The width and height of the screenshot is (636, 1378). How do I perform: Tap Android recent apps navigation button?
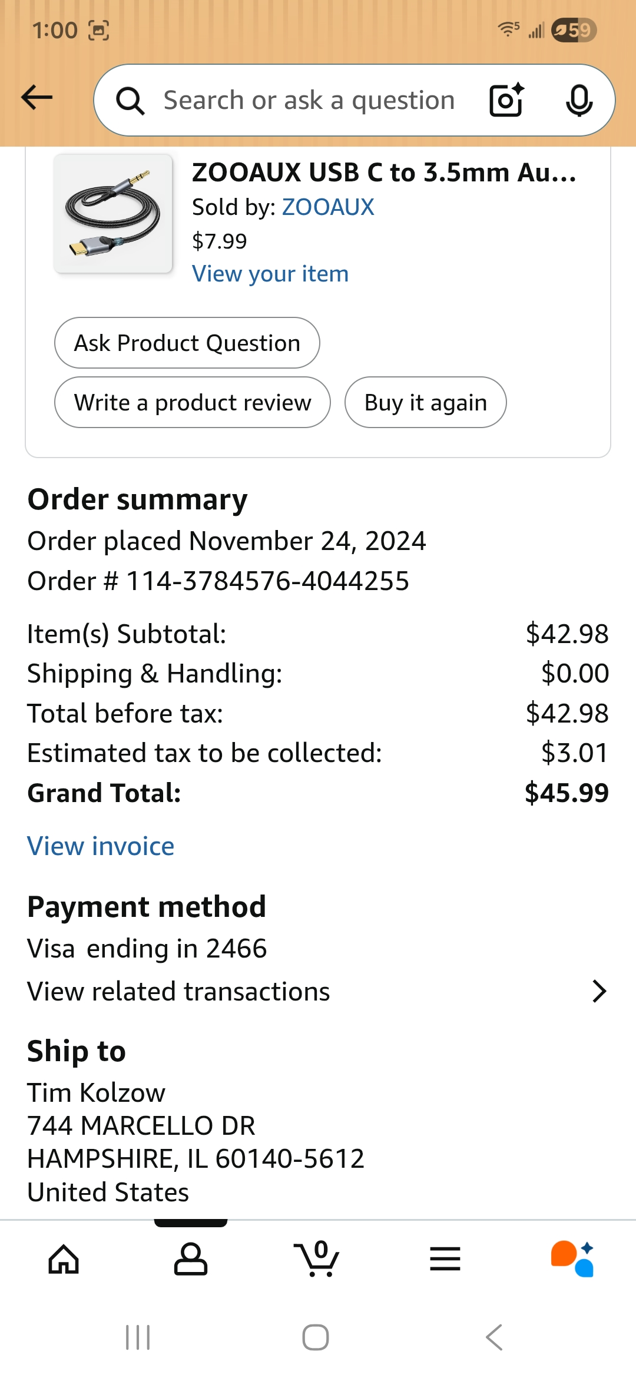pyautogui.click(x=138, y=1337)
